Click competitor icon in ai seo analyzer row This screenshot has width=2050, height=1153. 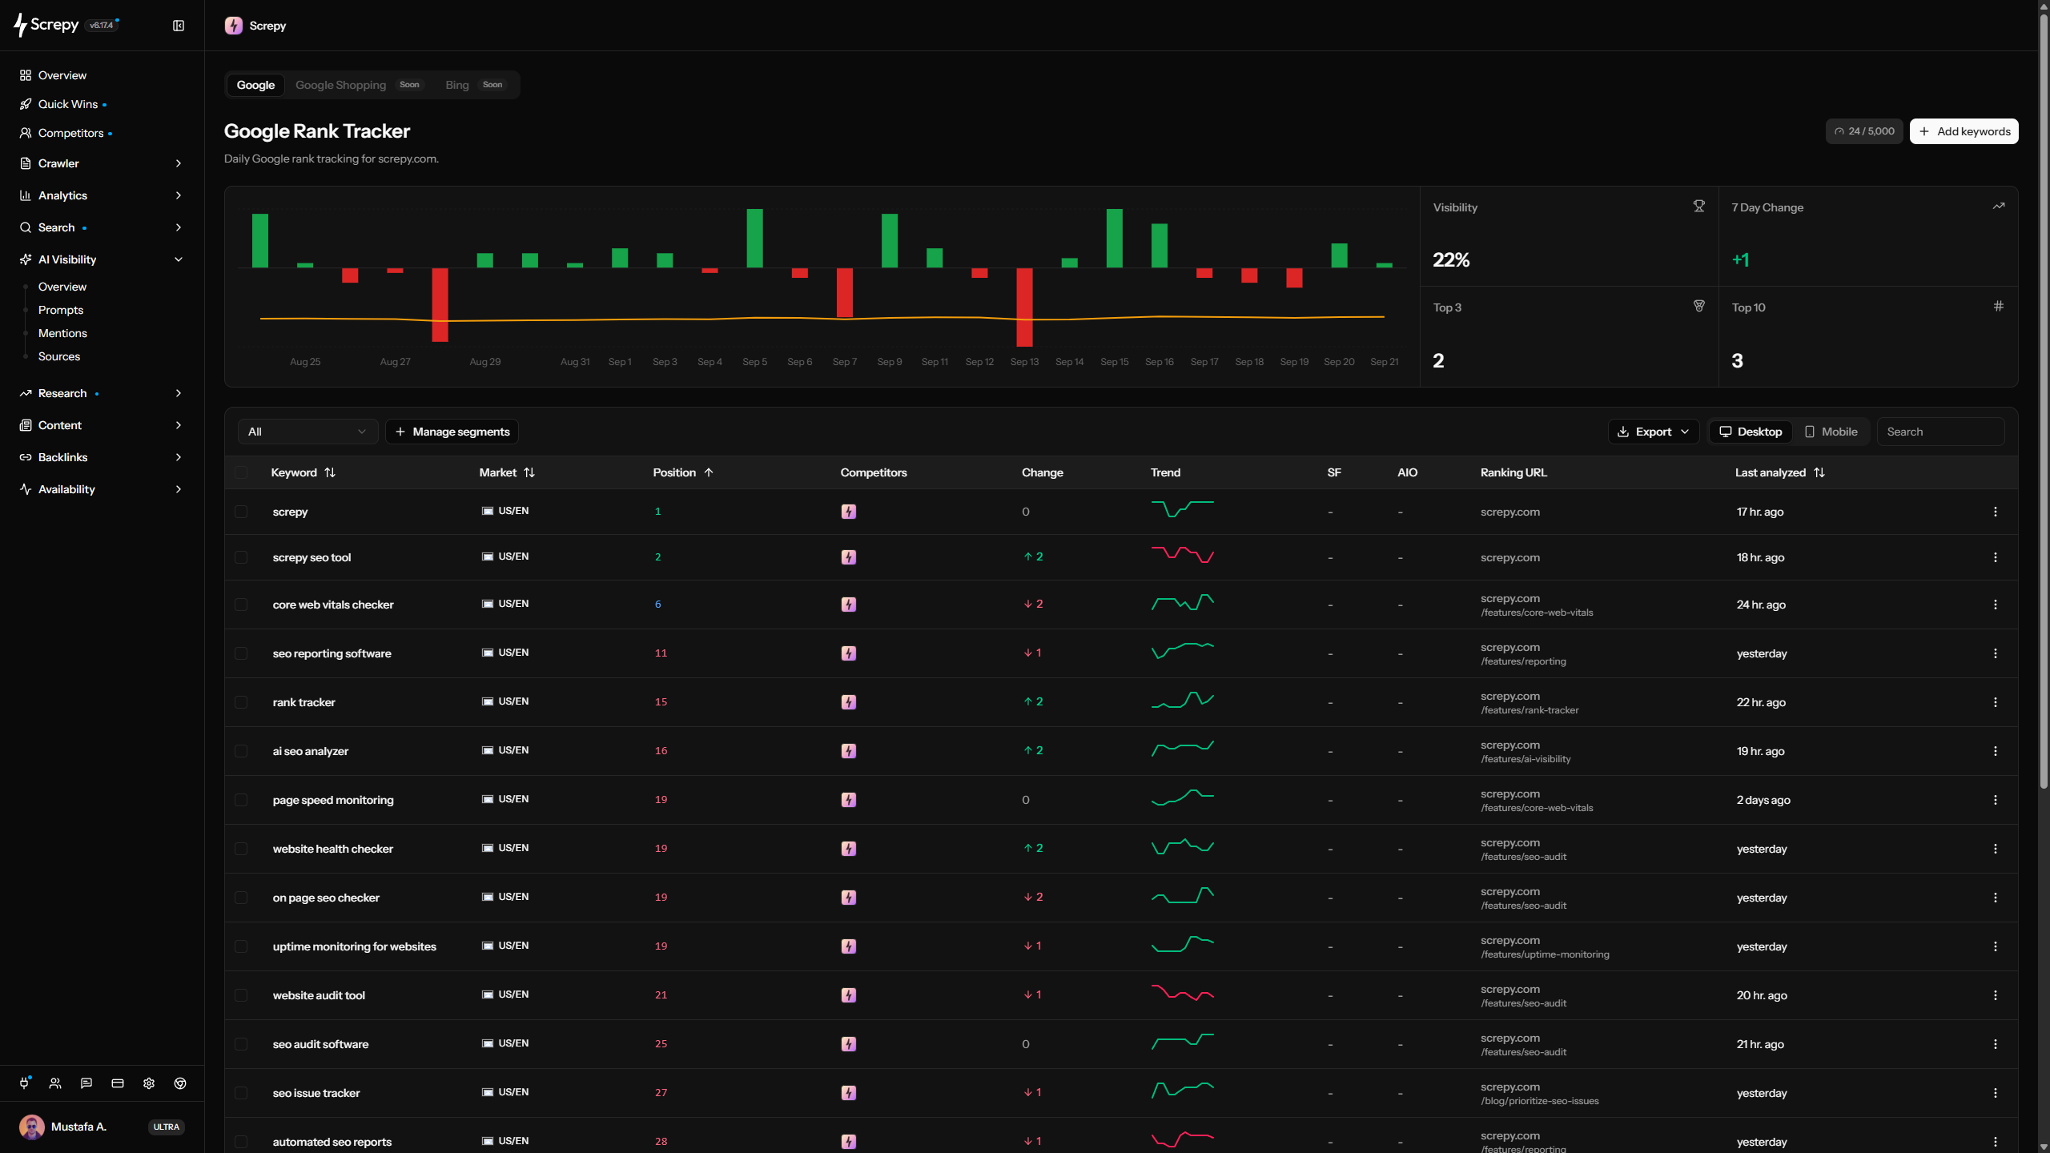849,751
